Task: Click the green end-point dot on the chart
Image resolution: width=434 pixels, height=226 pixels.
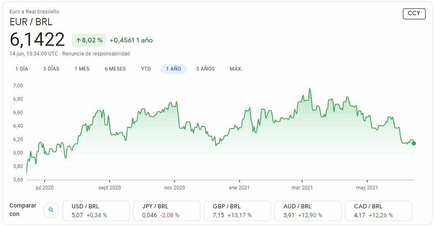Action: [x=414, y=143]
